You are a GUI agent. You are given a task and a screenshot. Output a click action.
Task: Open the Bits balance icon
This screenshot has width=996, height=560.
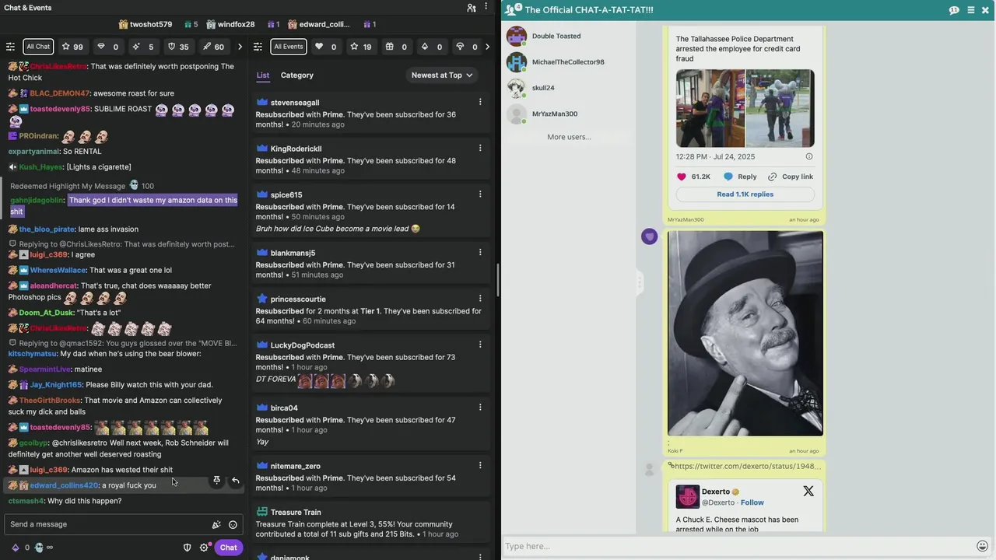tap(15, 548)
